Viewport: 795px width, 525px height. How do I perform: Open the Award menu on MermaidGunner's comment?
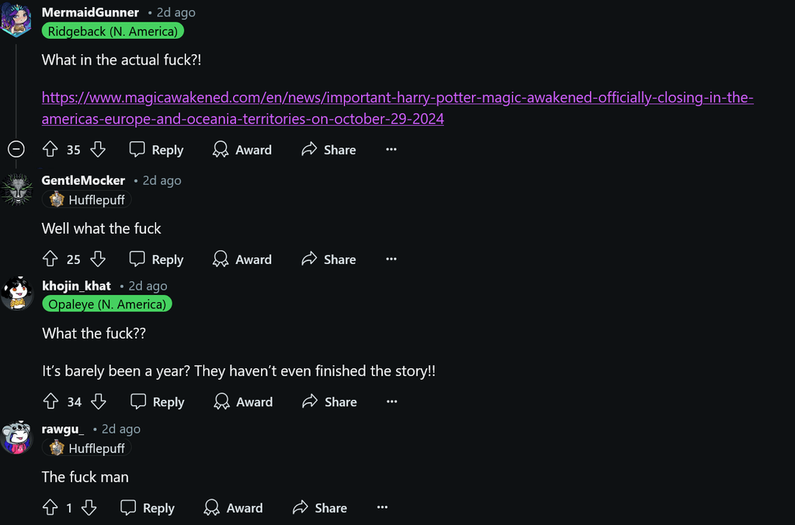pyautogui.click(x=241, y=149)
